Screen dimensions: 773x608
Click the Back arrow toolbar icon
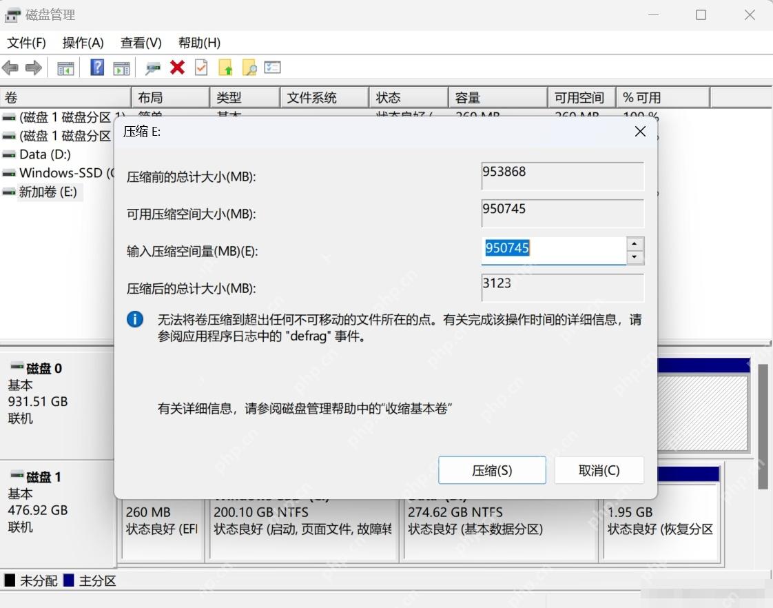tap(10, 68)
